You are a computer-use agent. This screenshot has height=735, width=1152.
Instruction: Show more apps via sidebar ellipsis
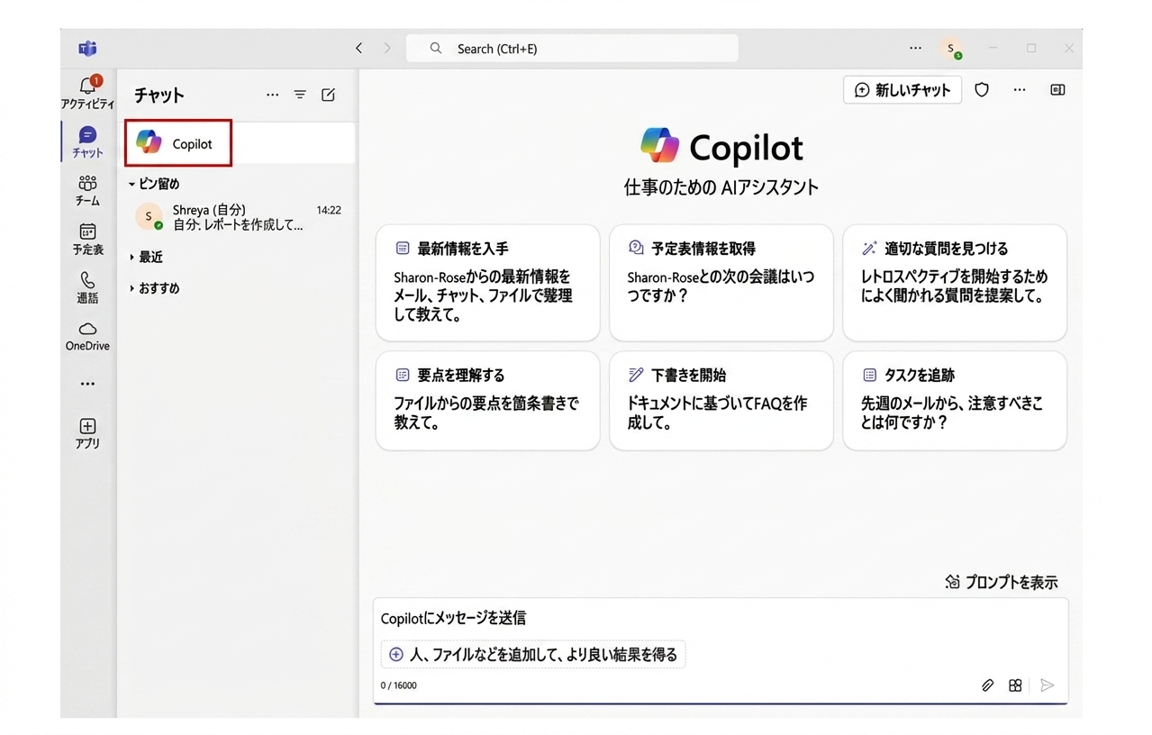[87, 384]
